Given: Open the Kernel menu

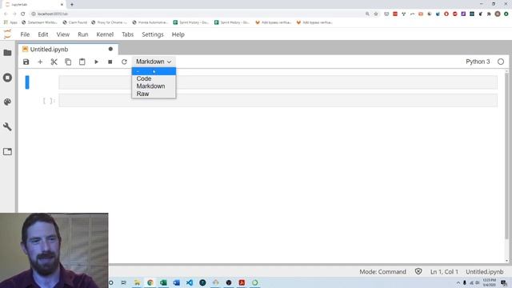Looking at the screenshot, I should [x=105, y=34].
